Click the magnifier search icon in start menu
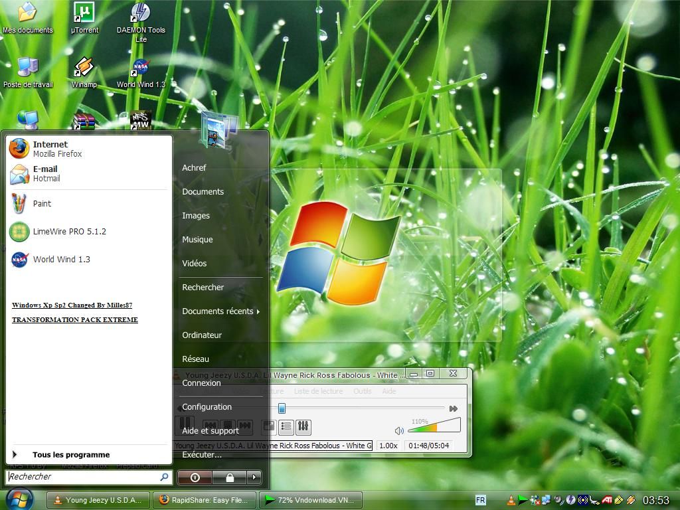 coord(164,477)
